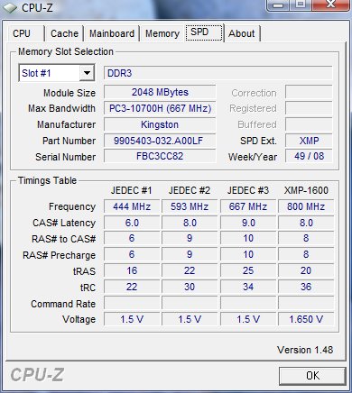The width and height of the screenshot is (352, 393).
Task: Click the DDR3 memory type field
Action: pos(218,73)
